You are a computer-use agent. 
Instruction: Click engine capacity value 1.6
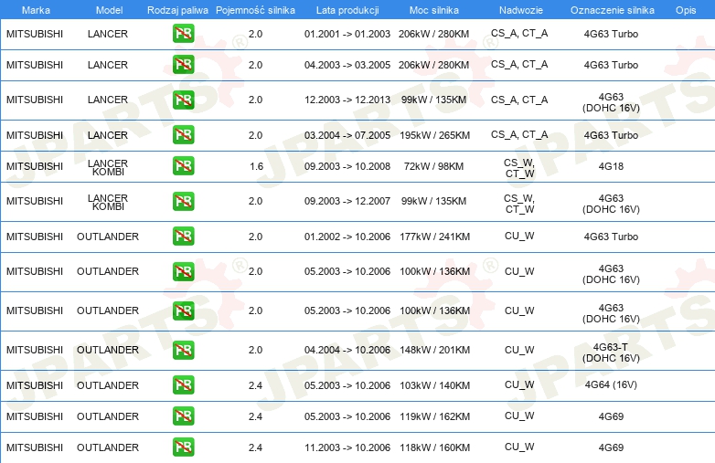pos(256,166)
